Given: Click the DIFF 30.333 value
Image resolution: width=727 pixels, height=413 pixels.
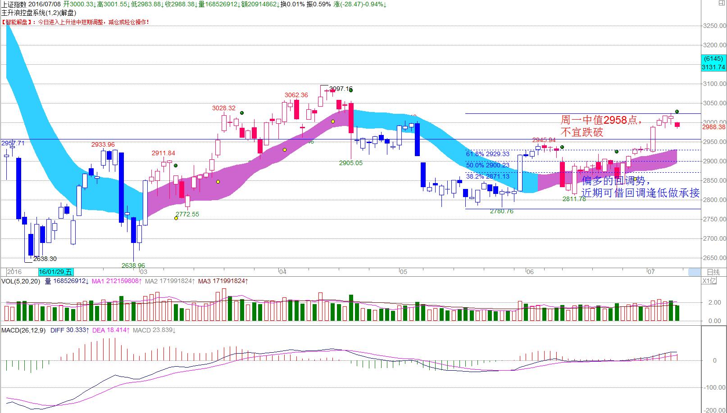Looking at the screenshot, I should pos(70,331).
